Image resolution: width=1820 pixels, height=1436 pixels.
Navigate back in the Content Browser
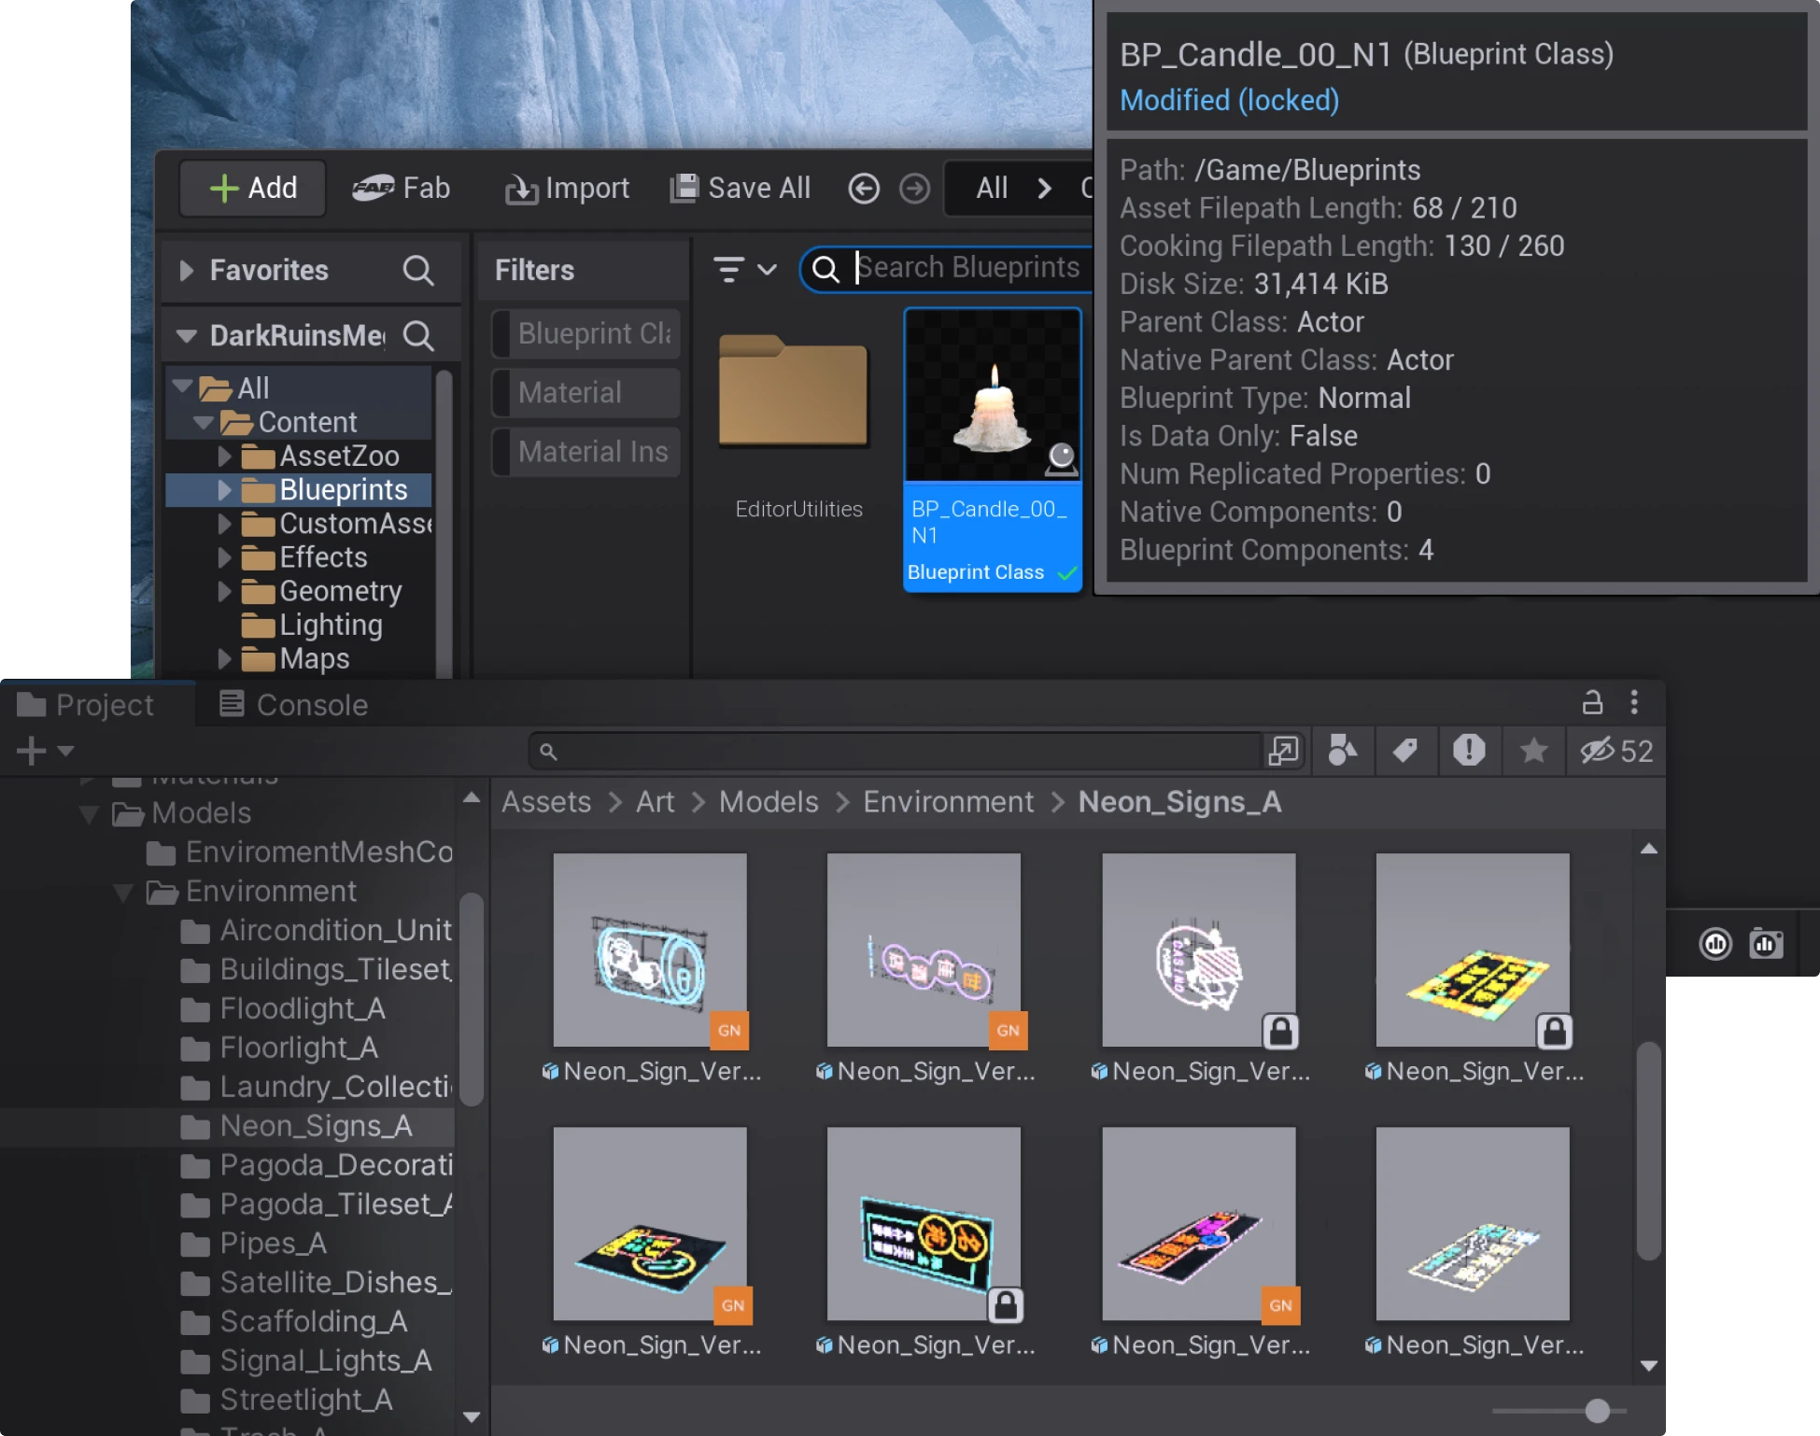click(864, 188)
